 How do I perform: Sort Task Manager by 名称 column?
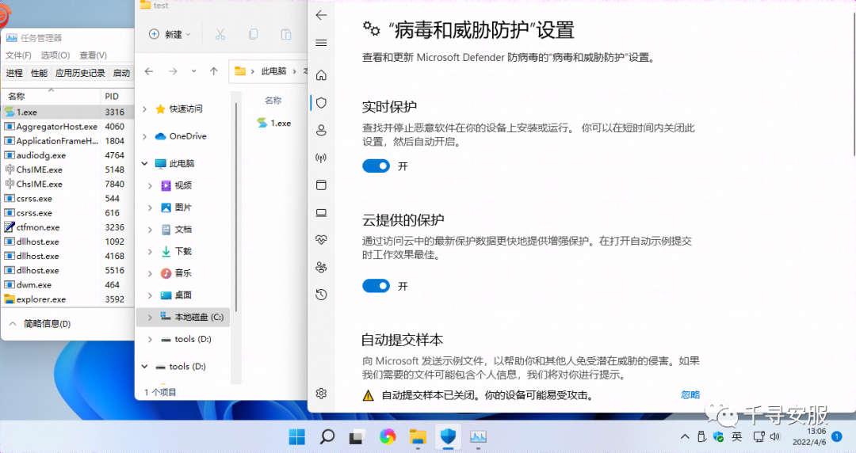[x=52, y=97]
